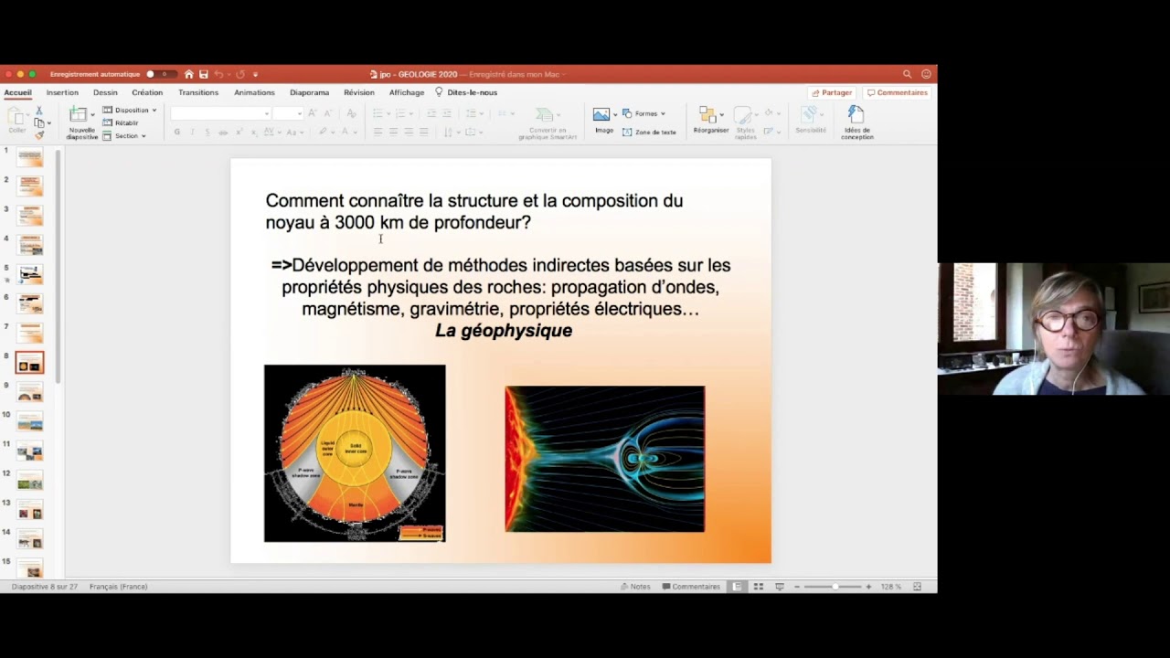Click the save disk icon in title bar

[203, 74]
